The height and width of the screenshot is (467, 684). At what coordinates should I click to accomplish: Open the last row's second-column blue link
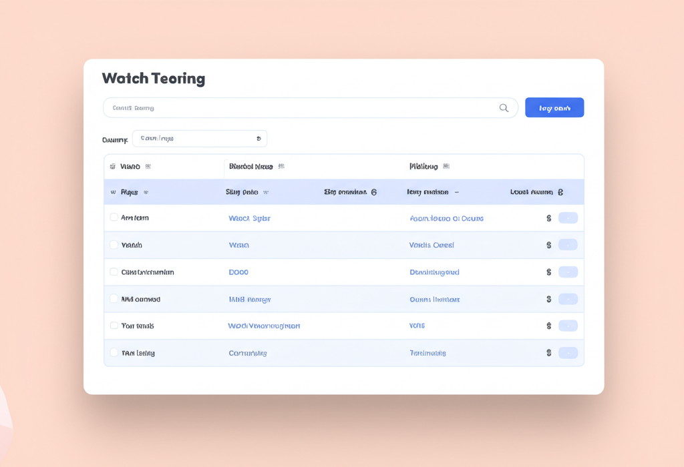248,354
